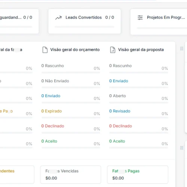The height and width of the screenshot is (187, 187).
Task: Grab the lower widget drag handle dots
Action: tap(182, 148)
